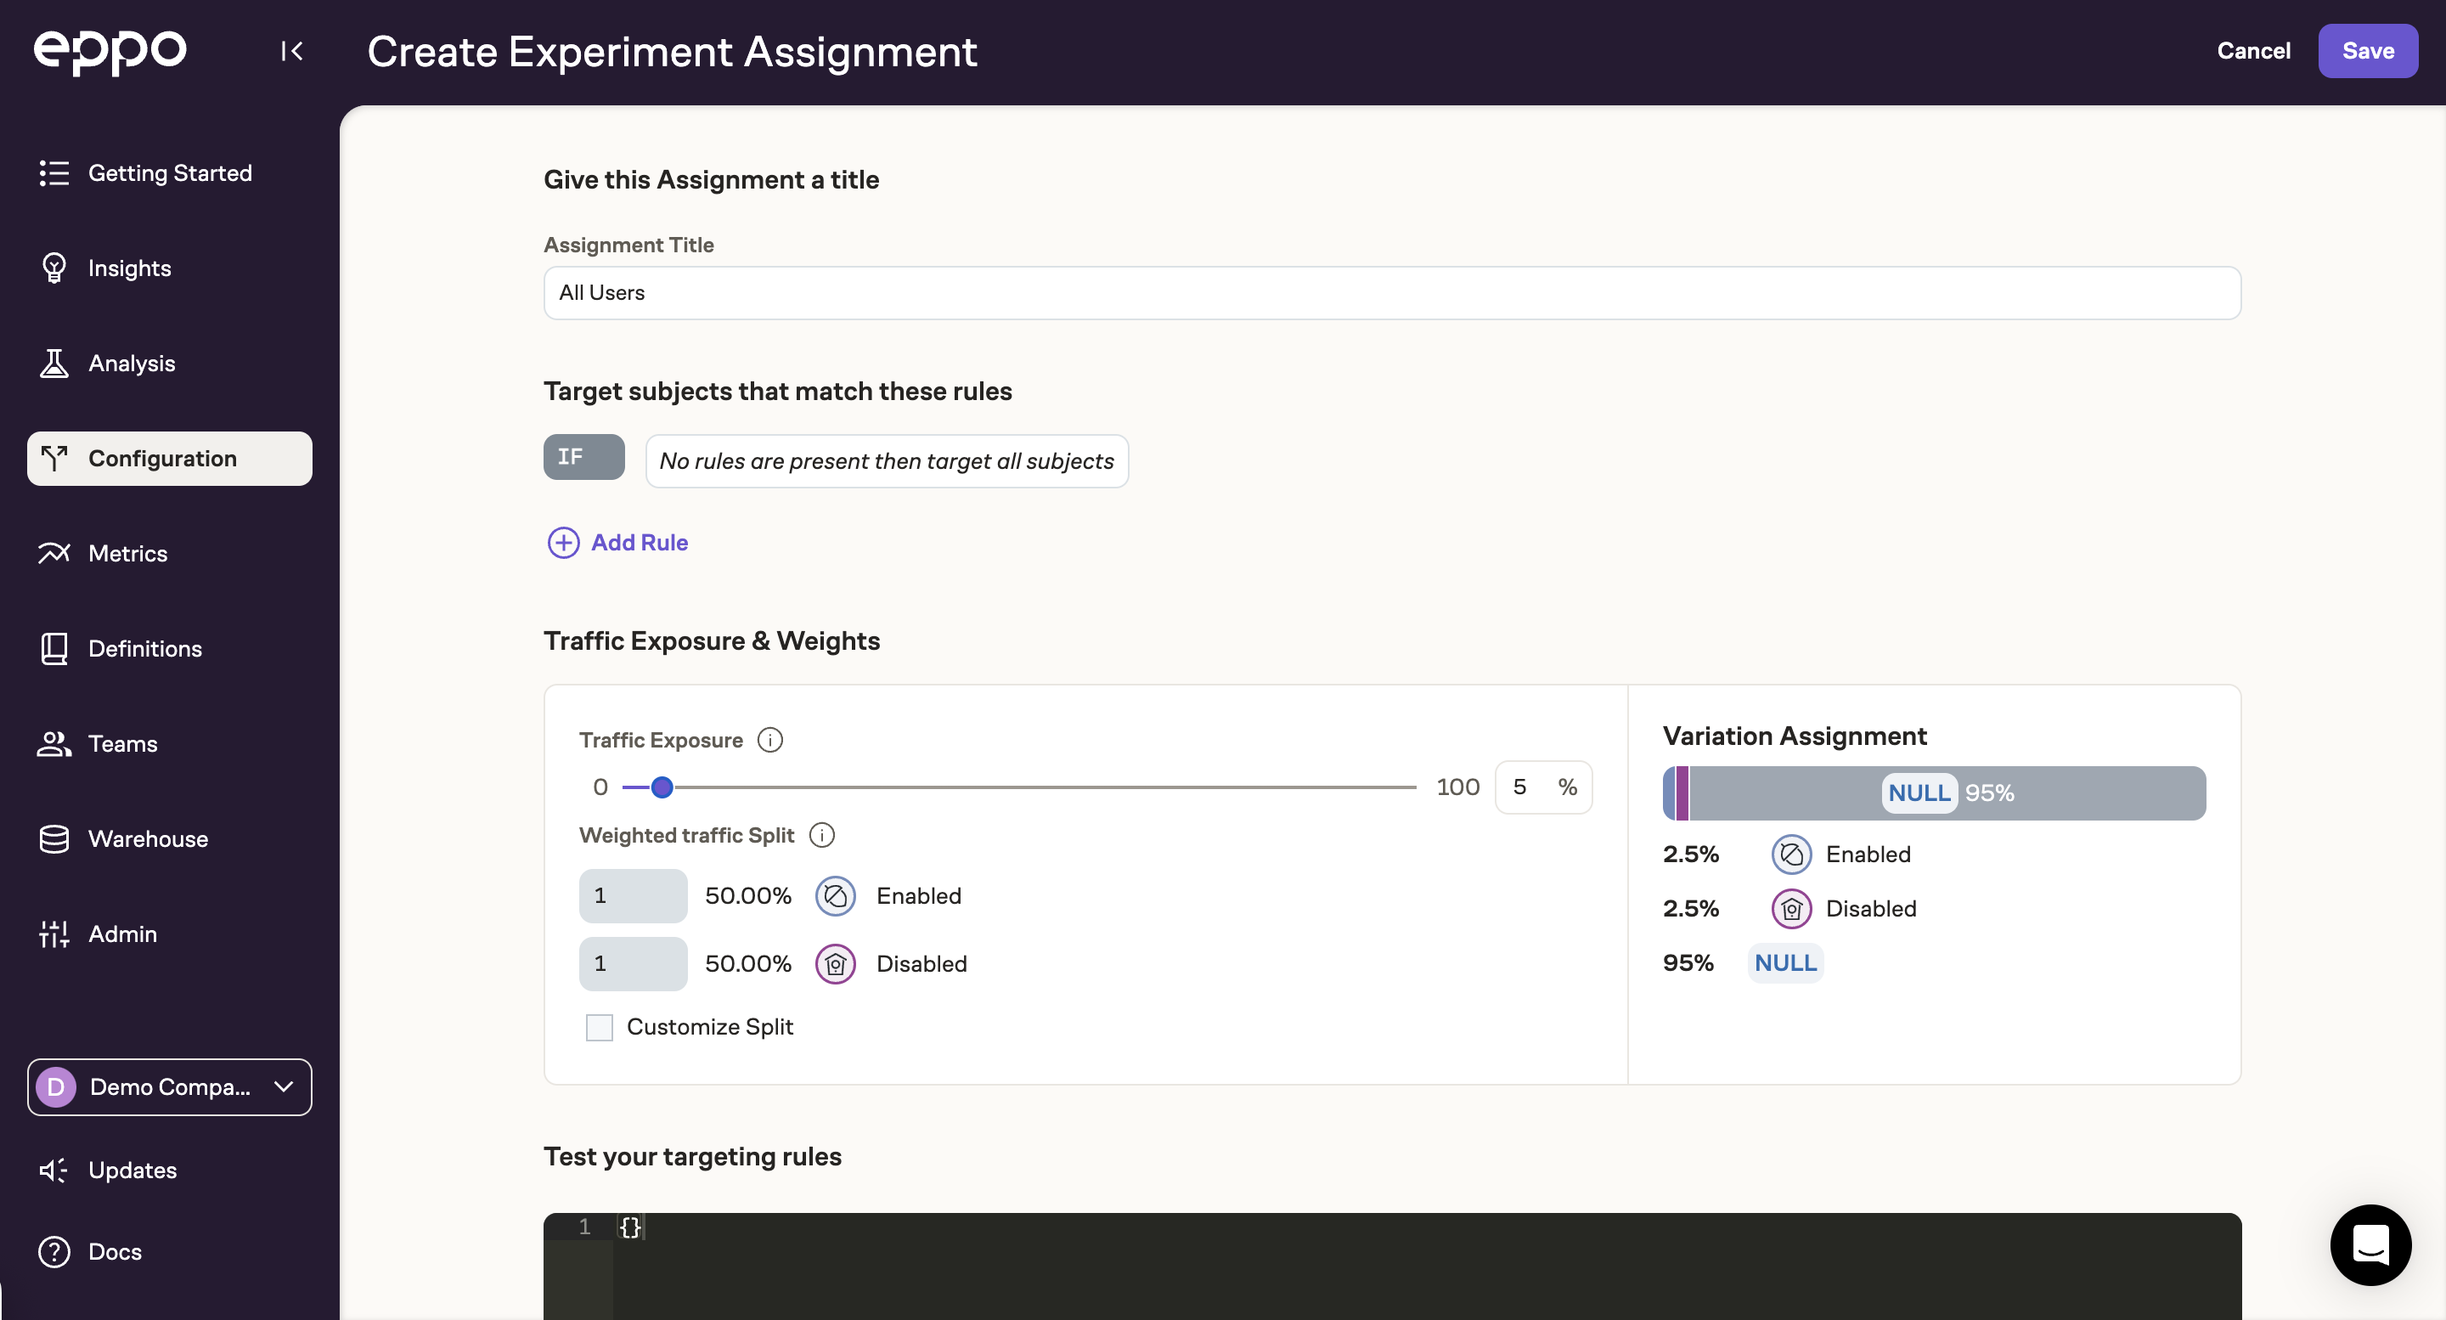Navigate to Getting Started
This screenshot has width=2446, height=1320.
pyautogui.click(x=171, y=172)
